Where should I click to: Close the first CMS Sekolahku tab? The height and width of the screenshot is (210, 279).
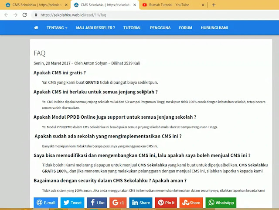coord(66,5)
